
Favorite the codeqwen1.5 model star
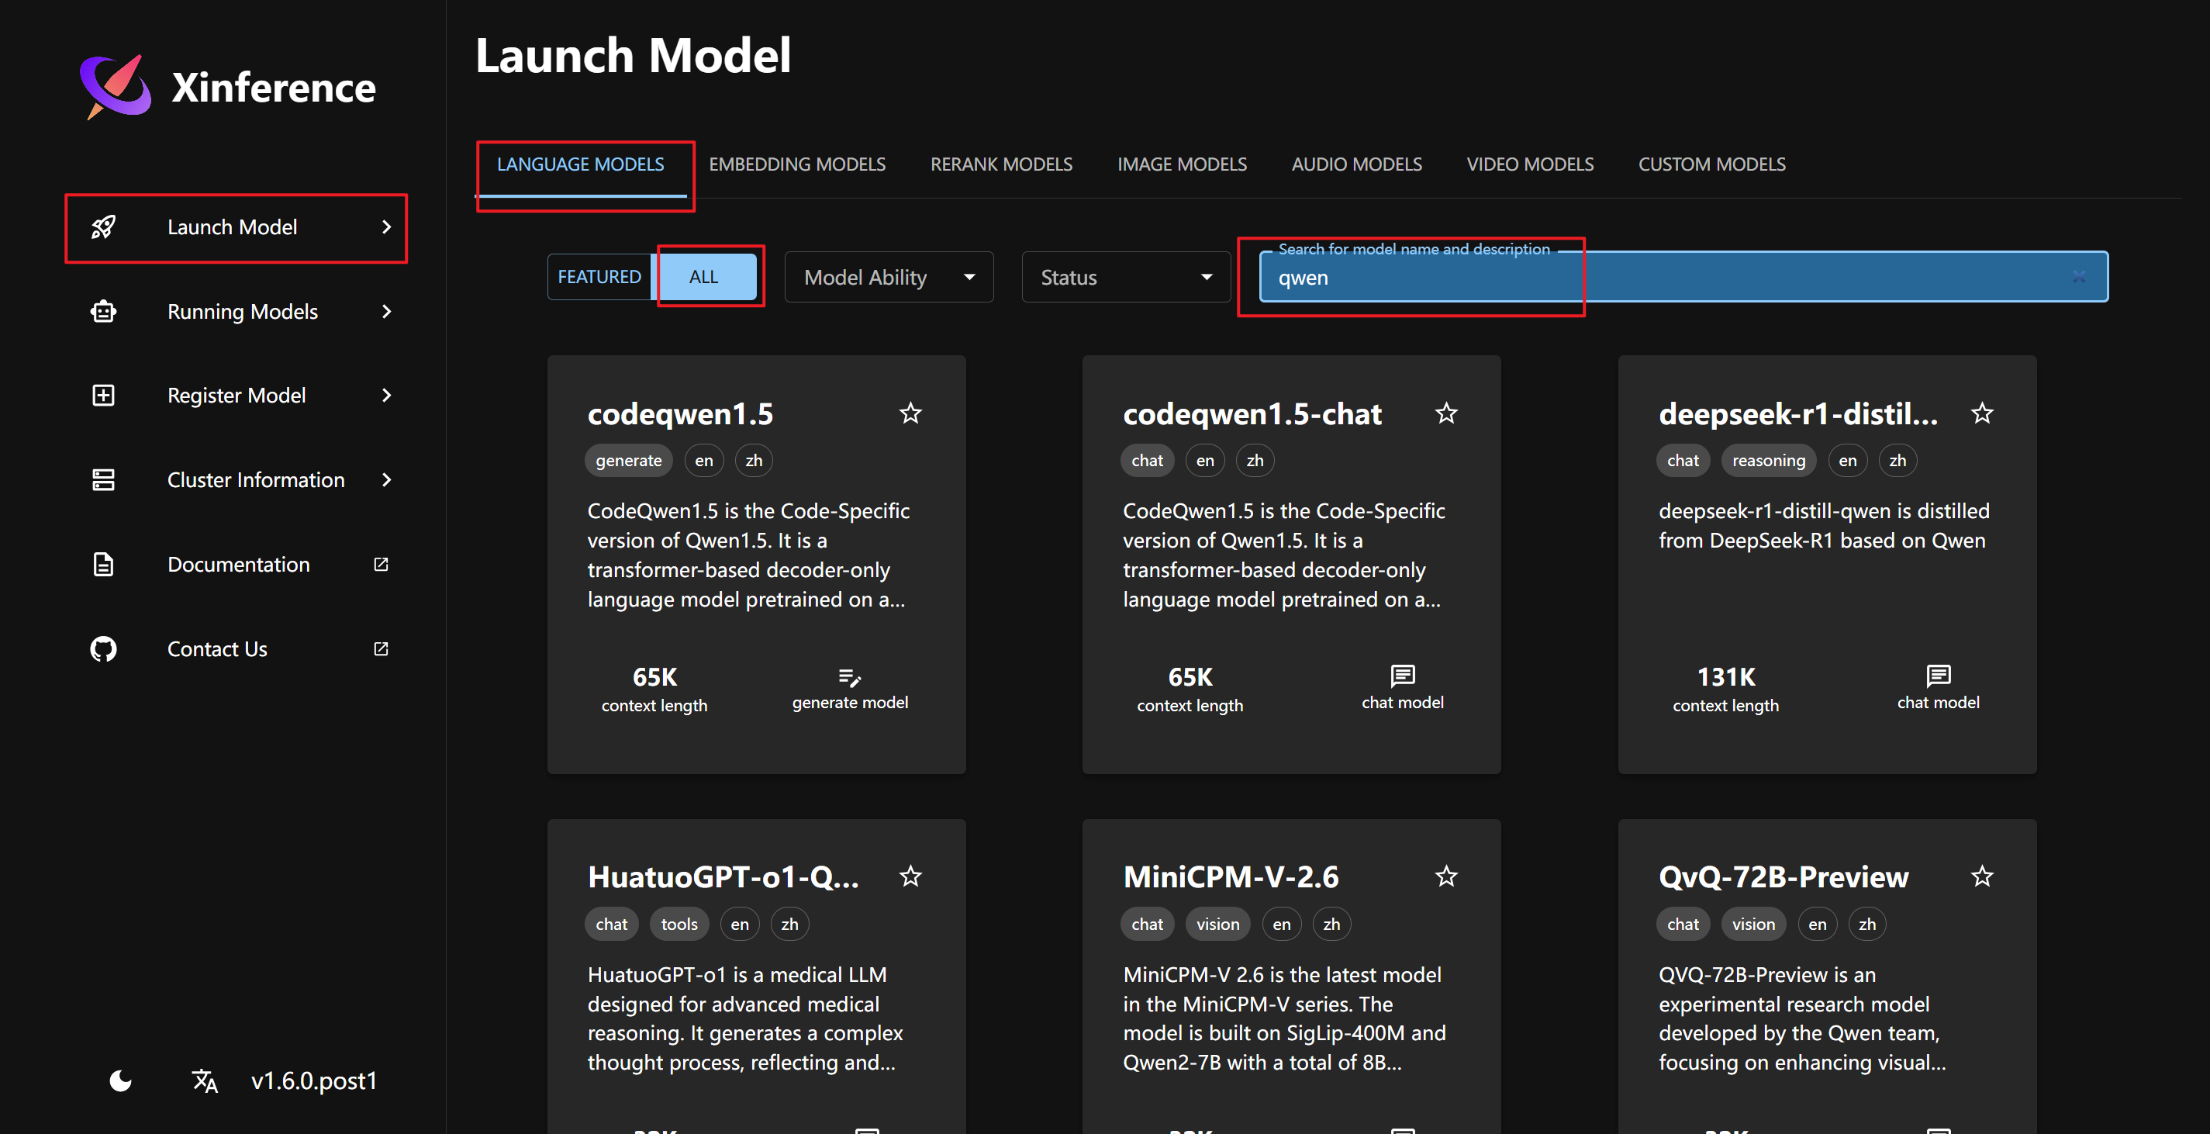pos(910,413)
